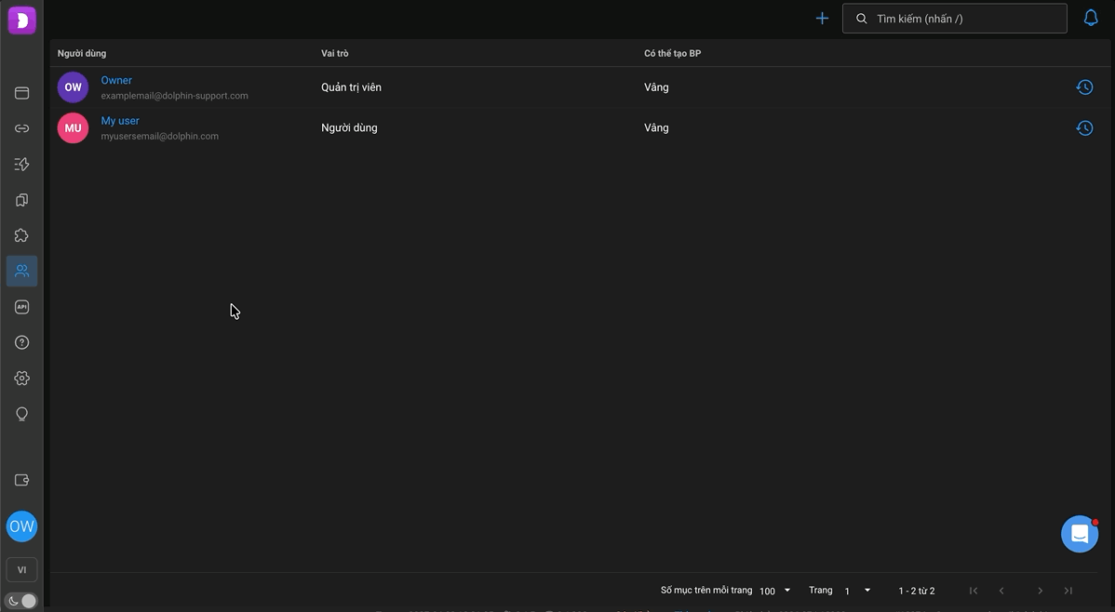The height and width of the screenshot is (612, 1115).
Task: Open the settings gear icon
Action: click(x=22, y=379)
